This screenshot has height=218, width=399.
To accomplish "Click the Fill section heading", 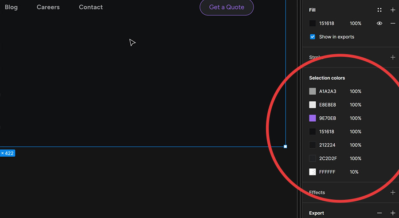I will point(312,10).
